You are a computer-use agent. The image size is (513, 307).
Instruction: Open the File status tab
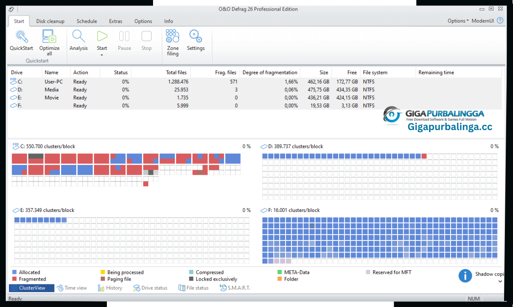(x=193, y=288)
